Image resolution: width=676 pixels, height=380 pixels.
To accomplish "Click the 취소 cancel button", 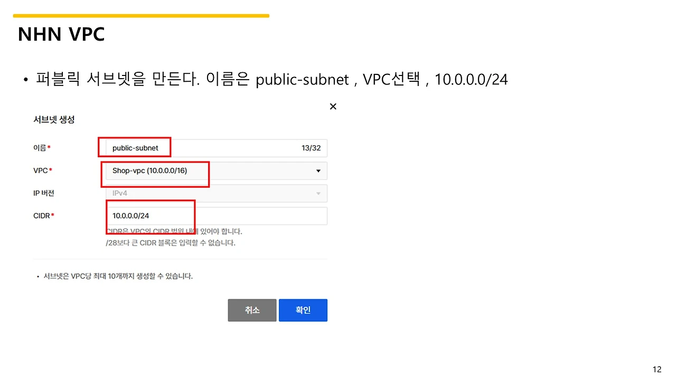I will (252, 310).
